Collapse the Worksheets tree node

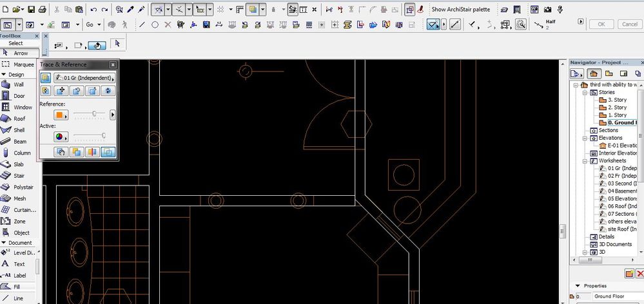(584, 161)
